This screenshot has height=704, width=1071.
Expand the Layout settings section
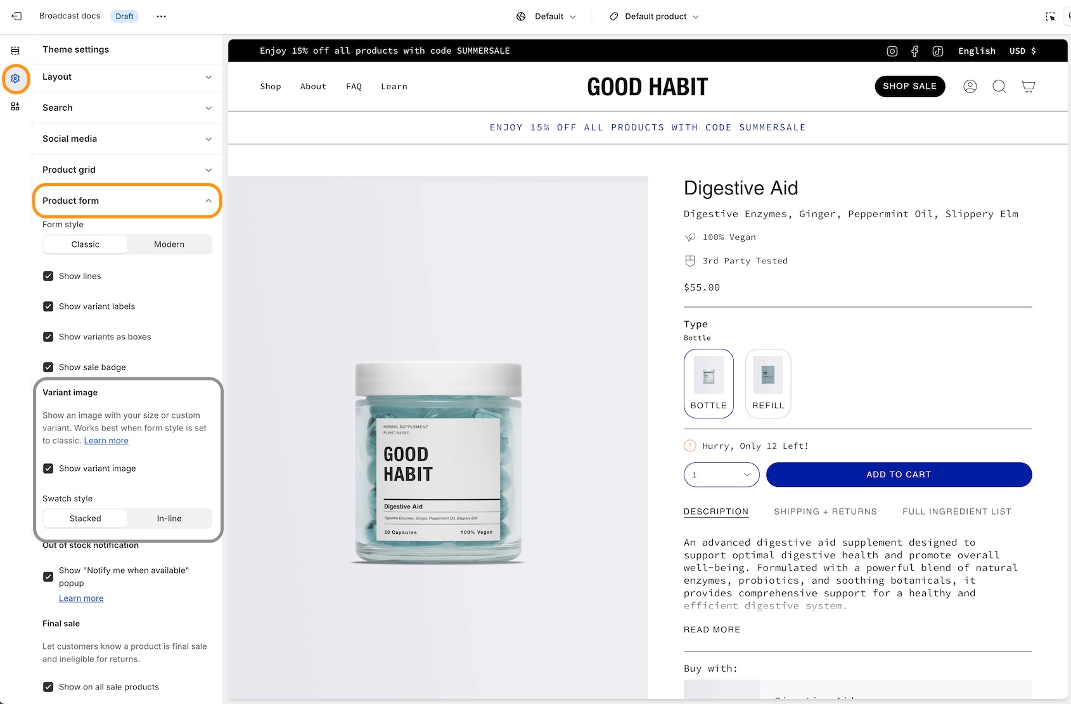(x=127, y=77)
